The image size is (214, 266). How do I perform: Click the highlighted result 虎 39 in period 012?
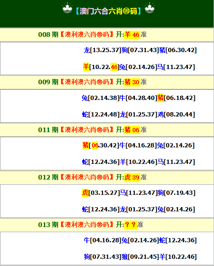[132, 177]
